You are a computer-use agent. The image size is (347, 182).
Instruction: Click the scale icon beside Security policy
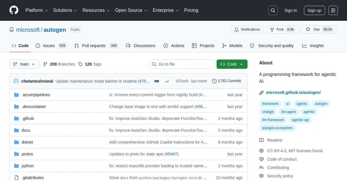[261, 176]
